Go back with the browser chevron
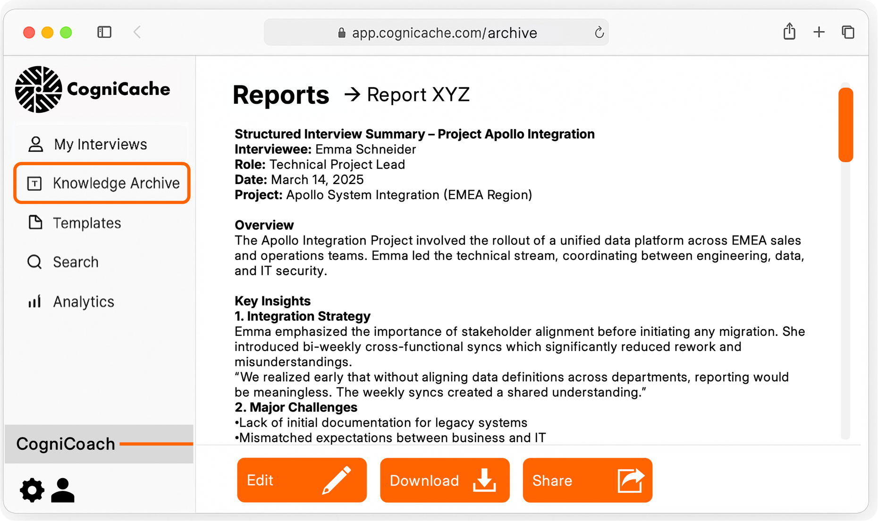Image resolution: width=878 pixels, height=521 pixels. point(137,32)
